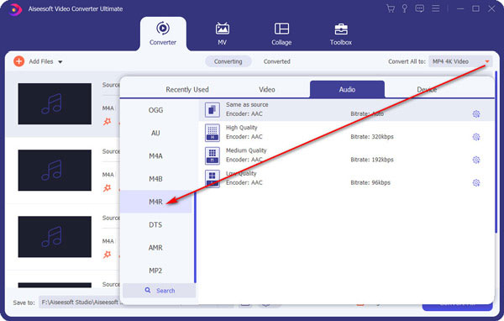
Task: Click the edit star icon on first file
Action: [107, 122]
